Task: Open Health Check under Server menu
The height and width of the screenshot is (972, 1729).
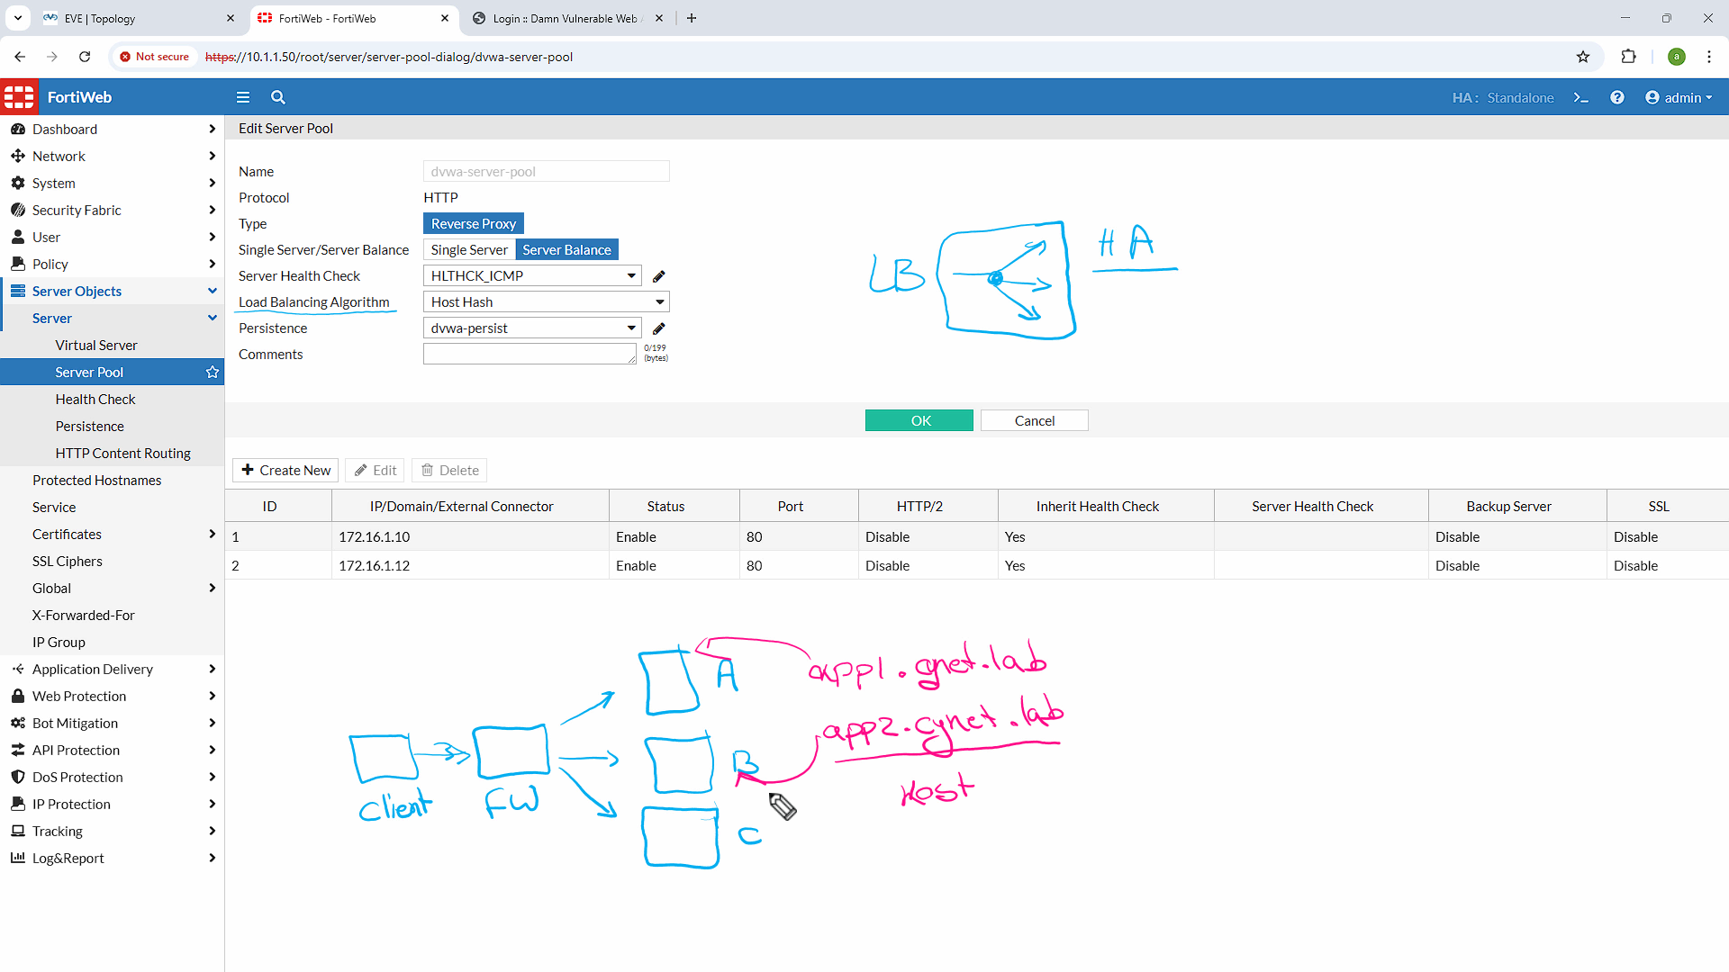Action: click(95, 399)
